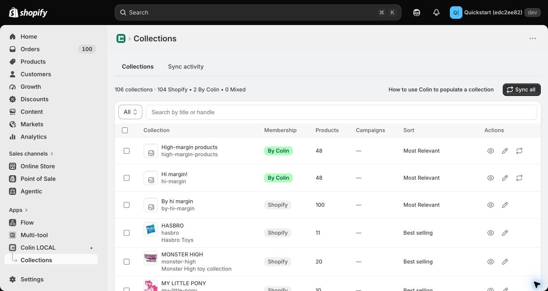The width and height of the screenshot is (548, 291).
Task: Open Discounts in the sidebar
Action: (x=35, y=99)
